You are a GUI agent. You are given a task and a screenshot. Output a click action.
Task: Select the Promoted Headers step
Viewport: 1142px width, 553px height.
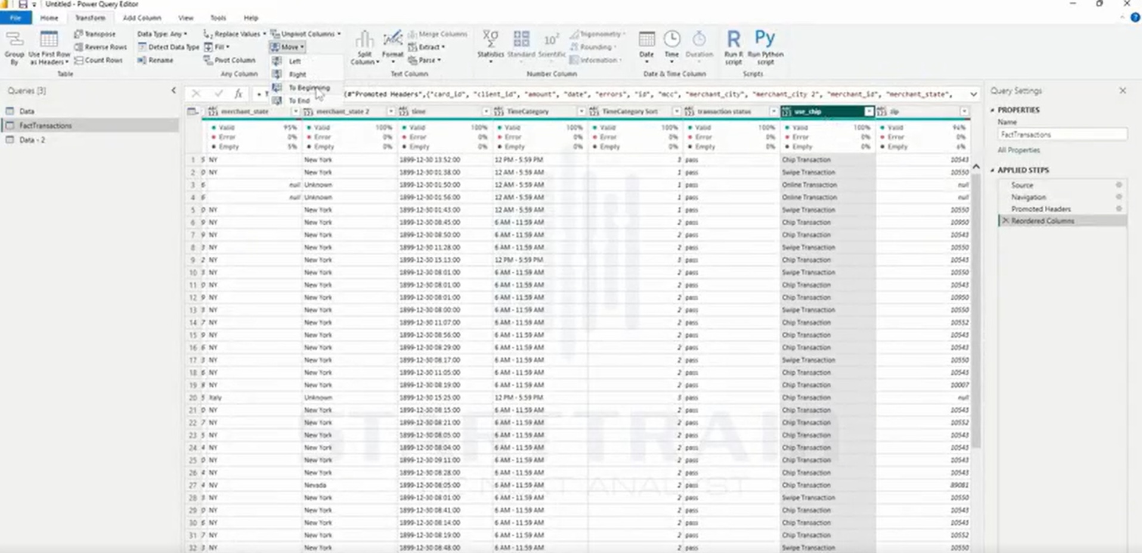point(1041,209)
